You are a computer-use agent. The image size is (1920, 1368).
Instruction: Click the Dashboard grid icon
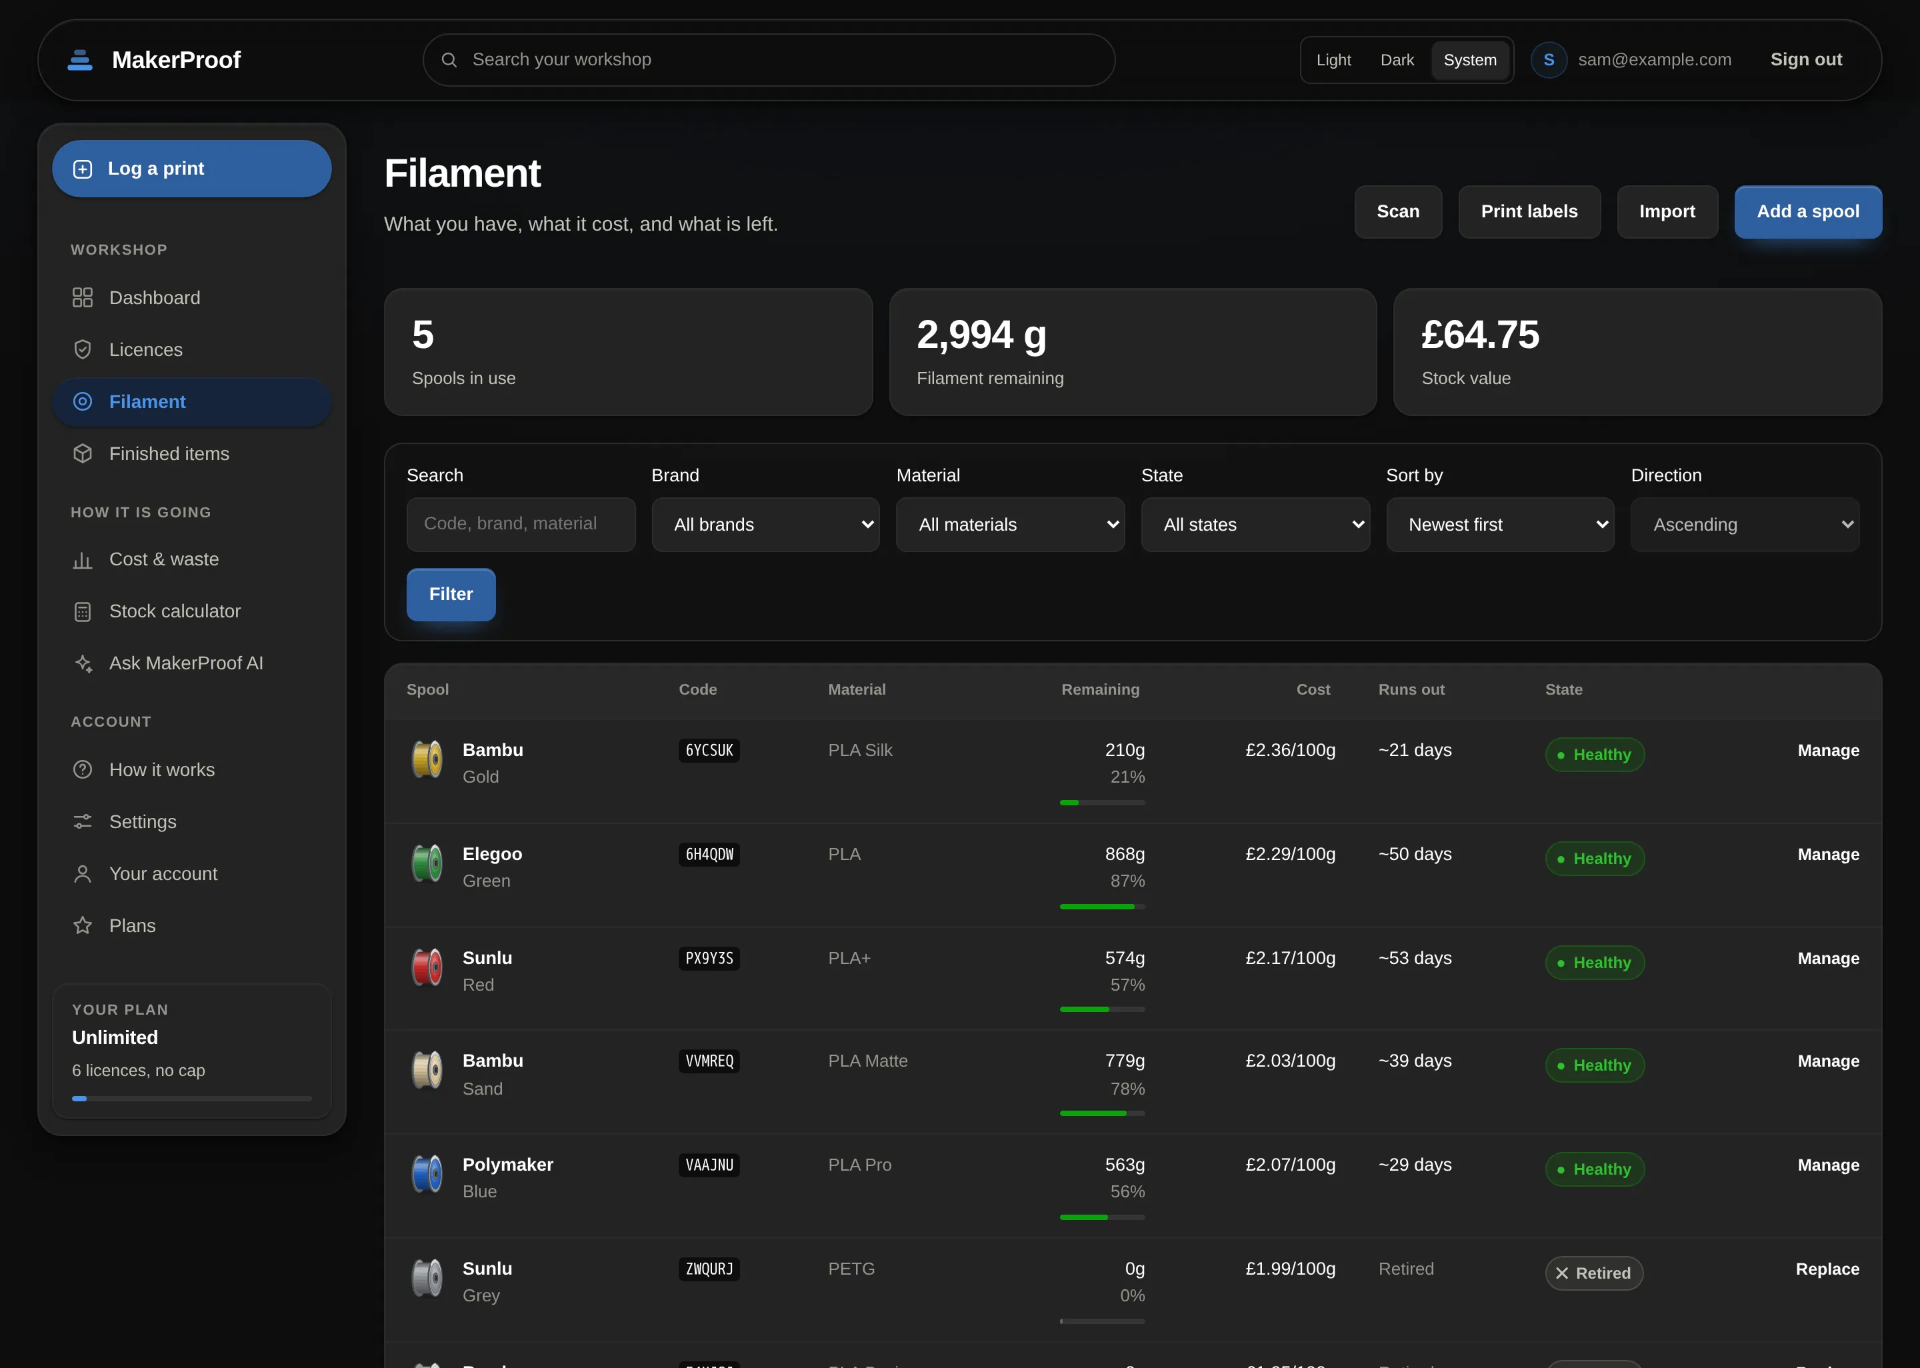point(83,297)
